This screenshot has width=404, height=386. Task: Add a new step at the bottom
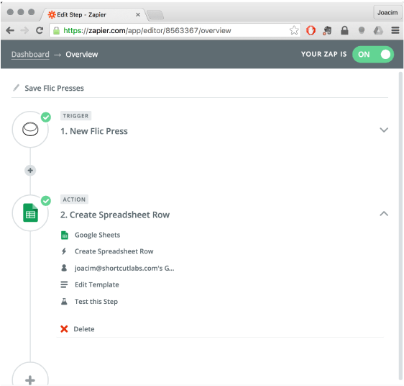(x=30, y=380)
